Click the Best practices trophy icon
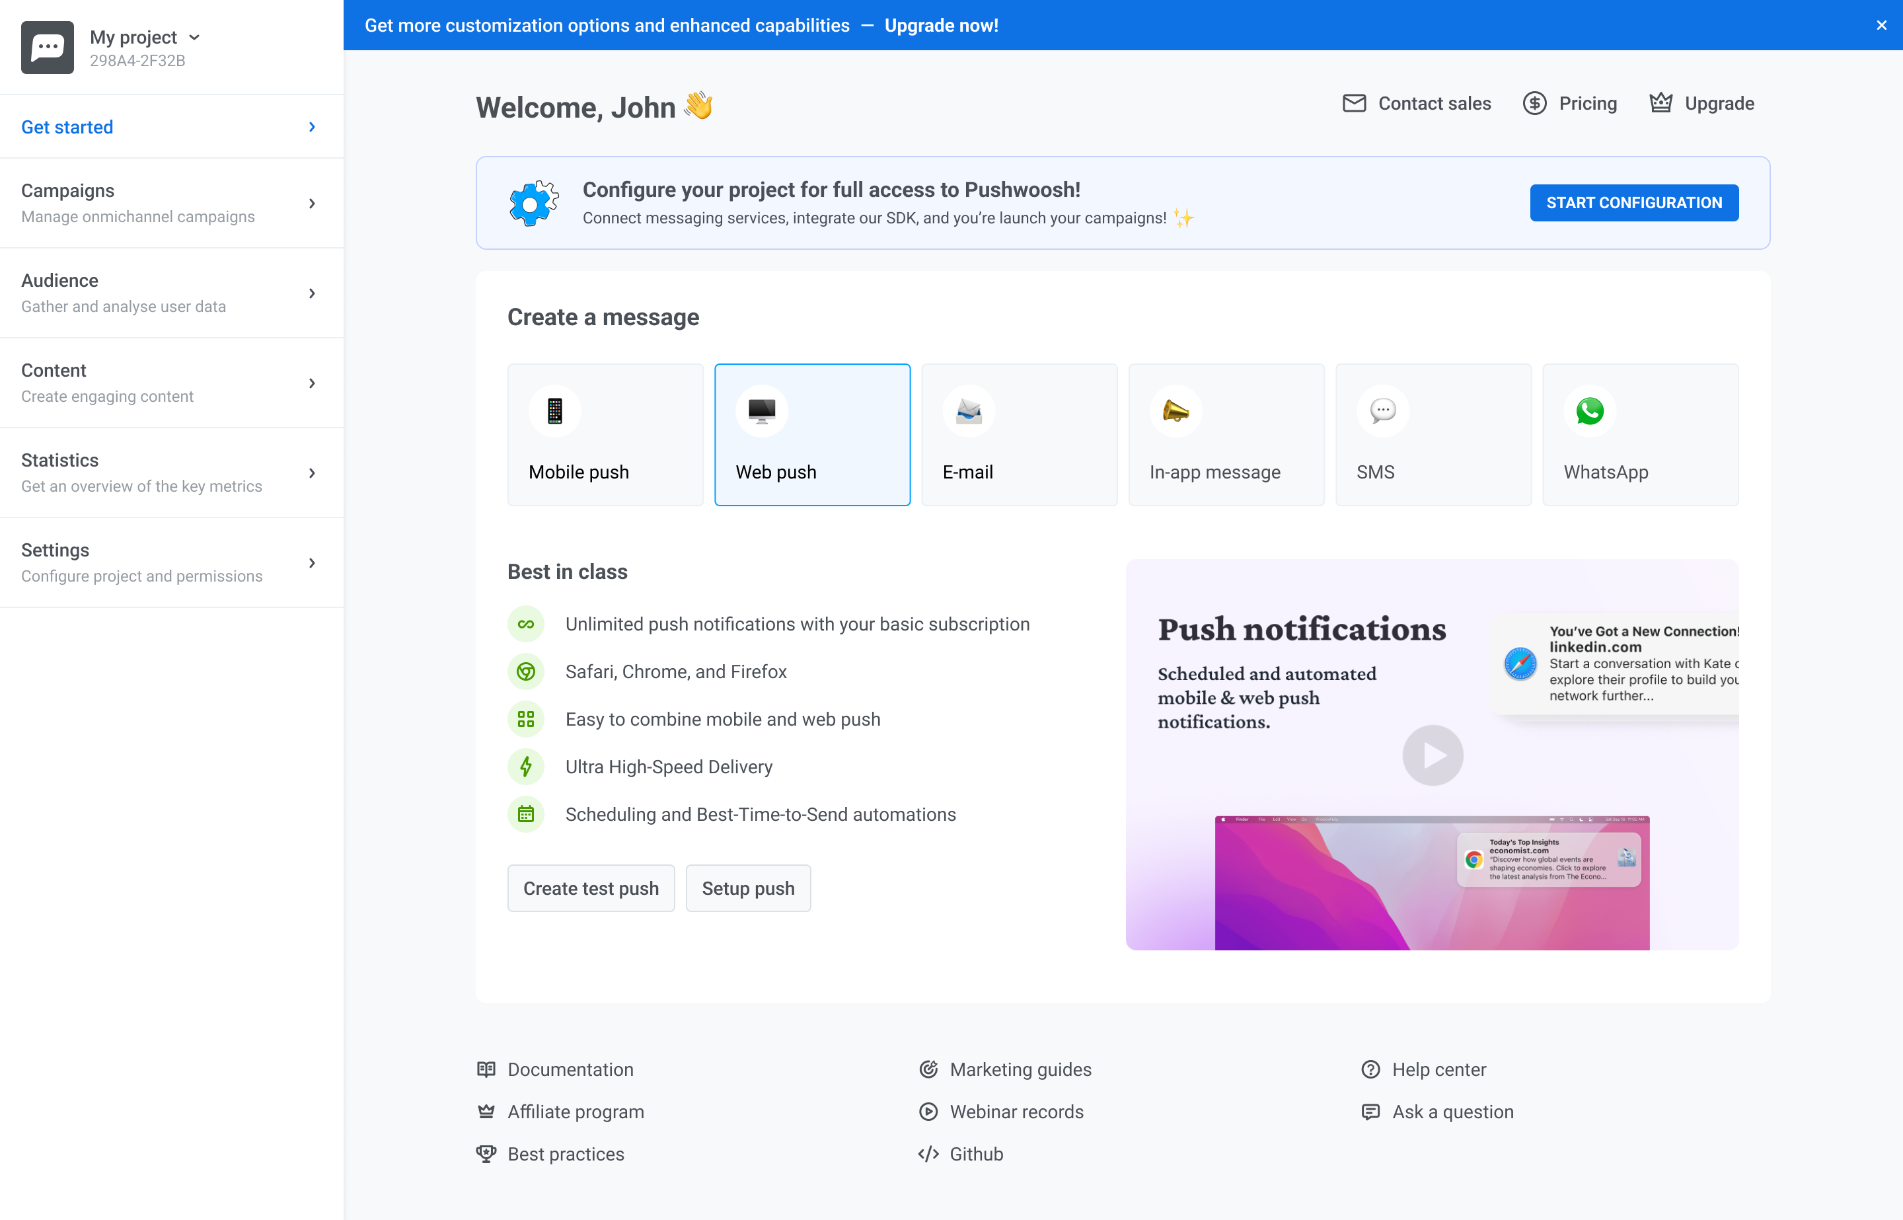The width and height of the screenshot is (1903, 1220). coord(486,1155)
